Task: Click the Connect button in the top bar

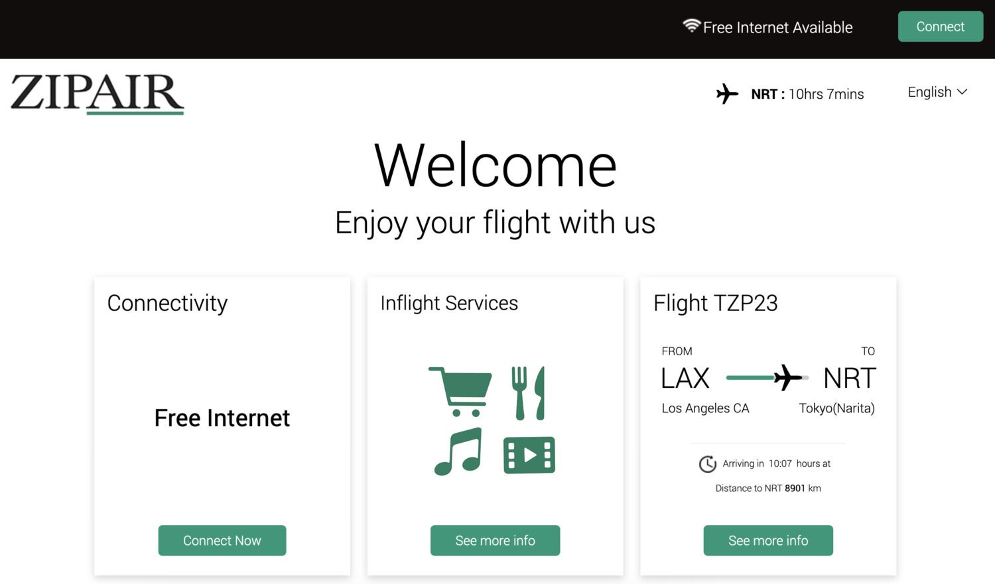Action: (x=940, y=27)
